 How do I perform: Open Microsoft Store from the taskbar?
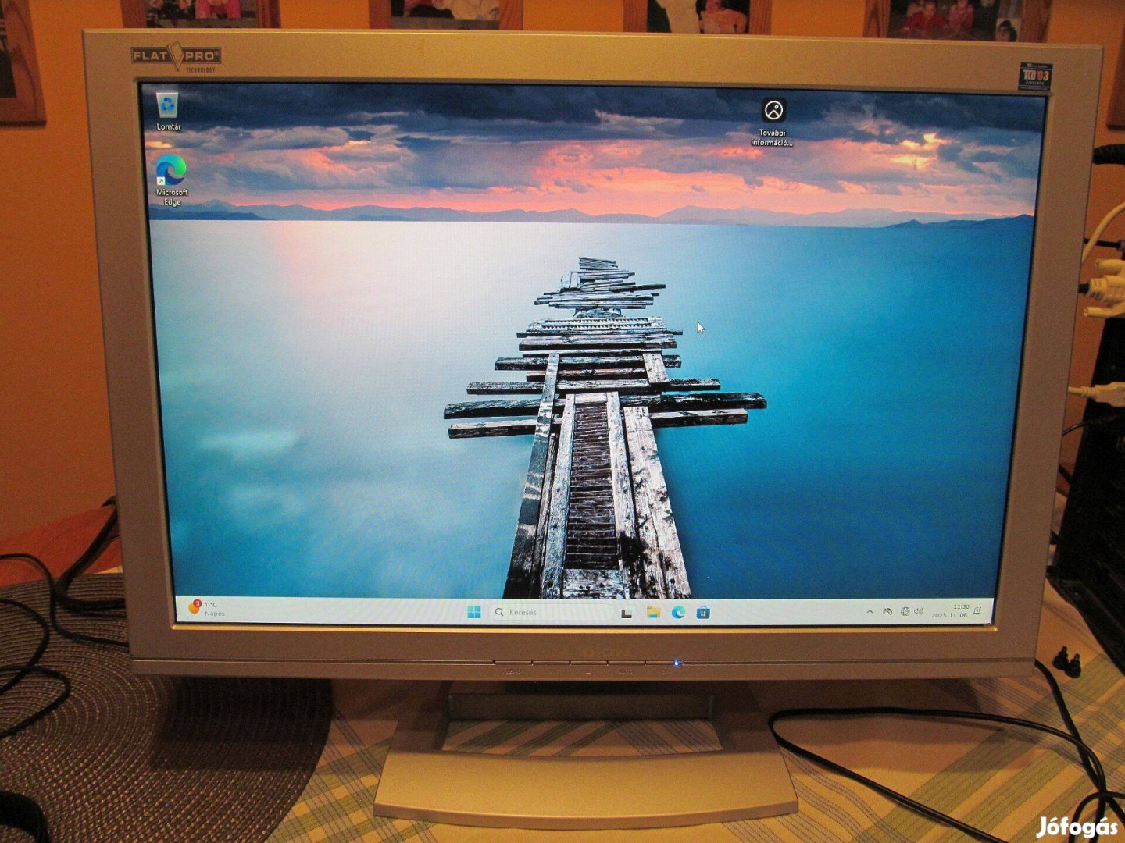point(703,613)
